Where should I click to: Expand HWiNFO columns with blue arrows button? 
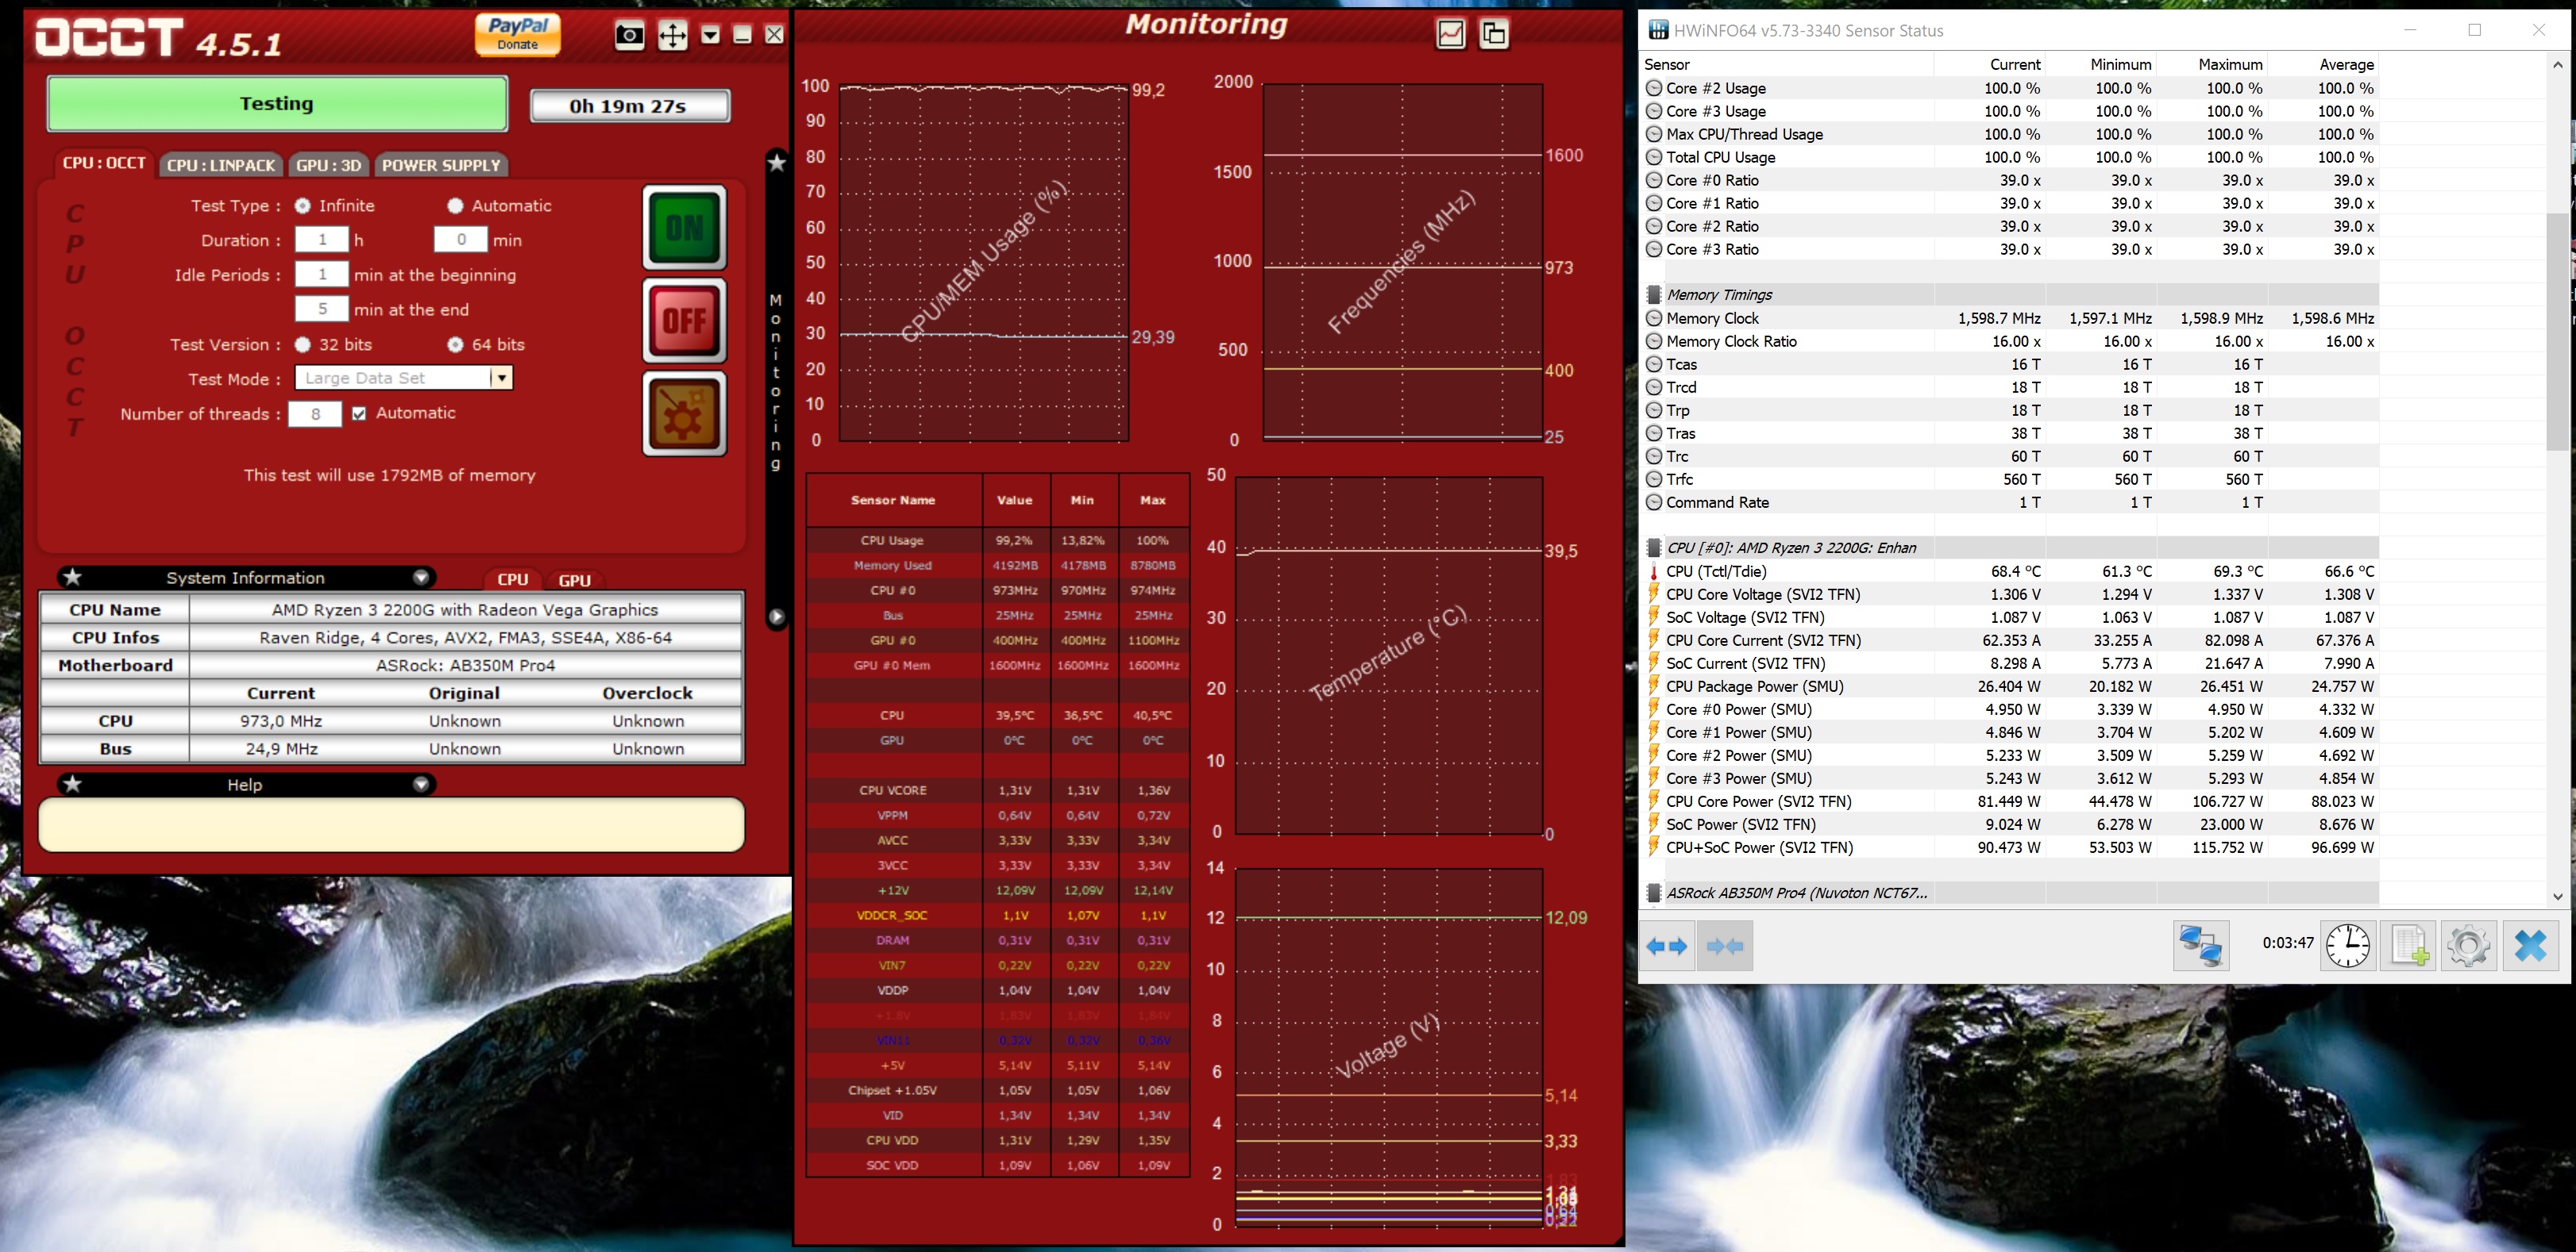(1666, 945)
